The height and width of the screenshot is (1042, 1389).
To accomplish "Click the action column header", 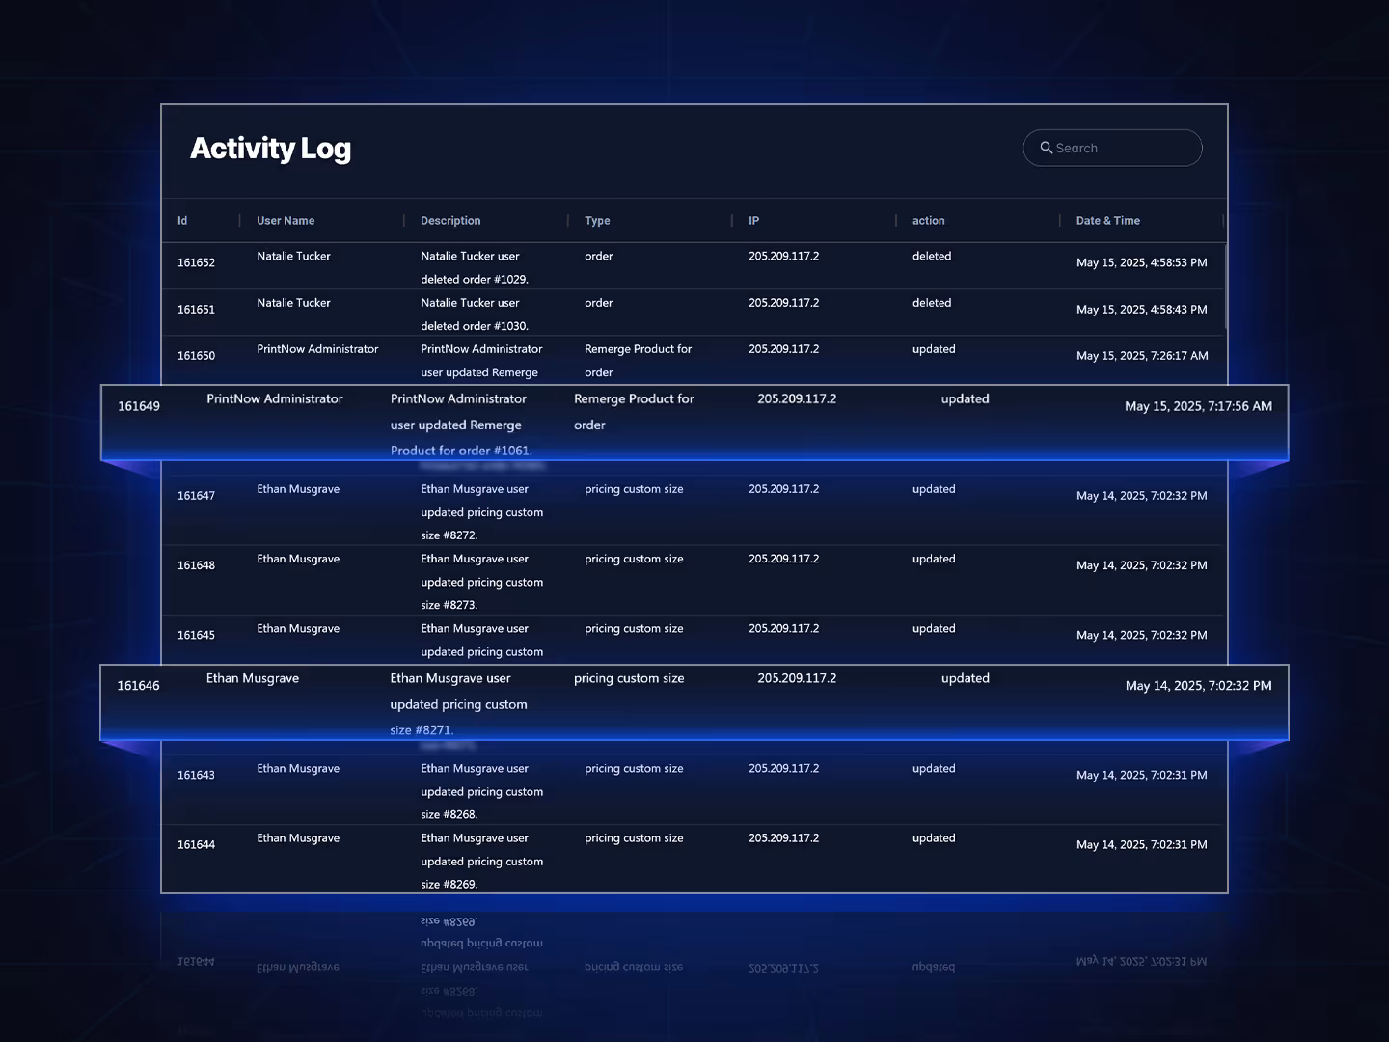I will [928, 220].
